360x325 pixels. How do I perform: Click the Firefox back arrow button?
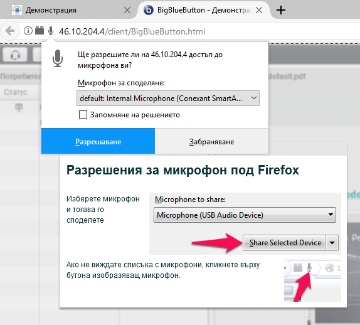10,31
